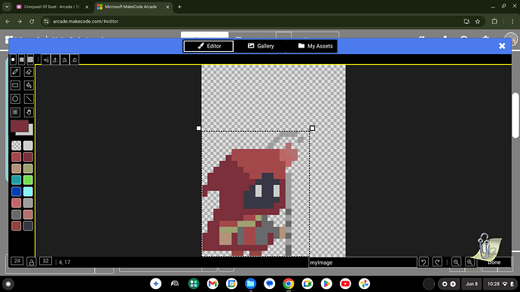Screen dimensions: 520x292
Task: Select the Circle shape tool
Action: pyautogui.click(x=15, y=99)
